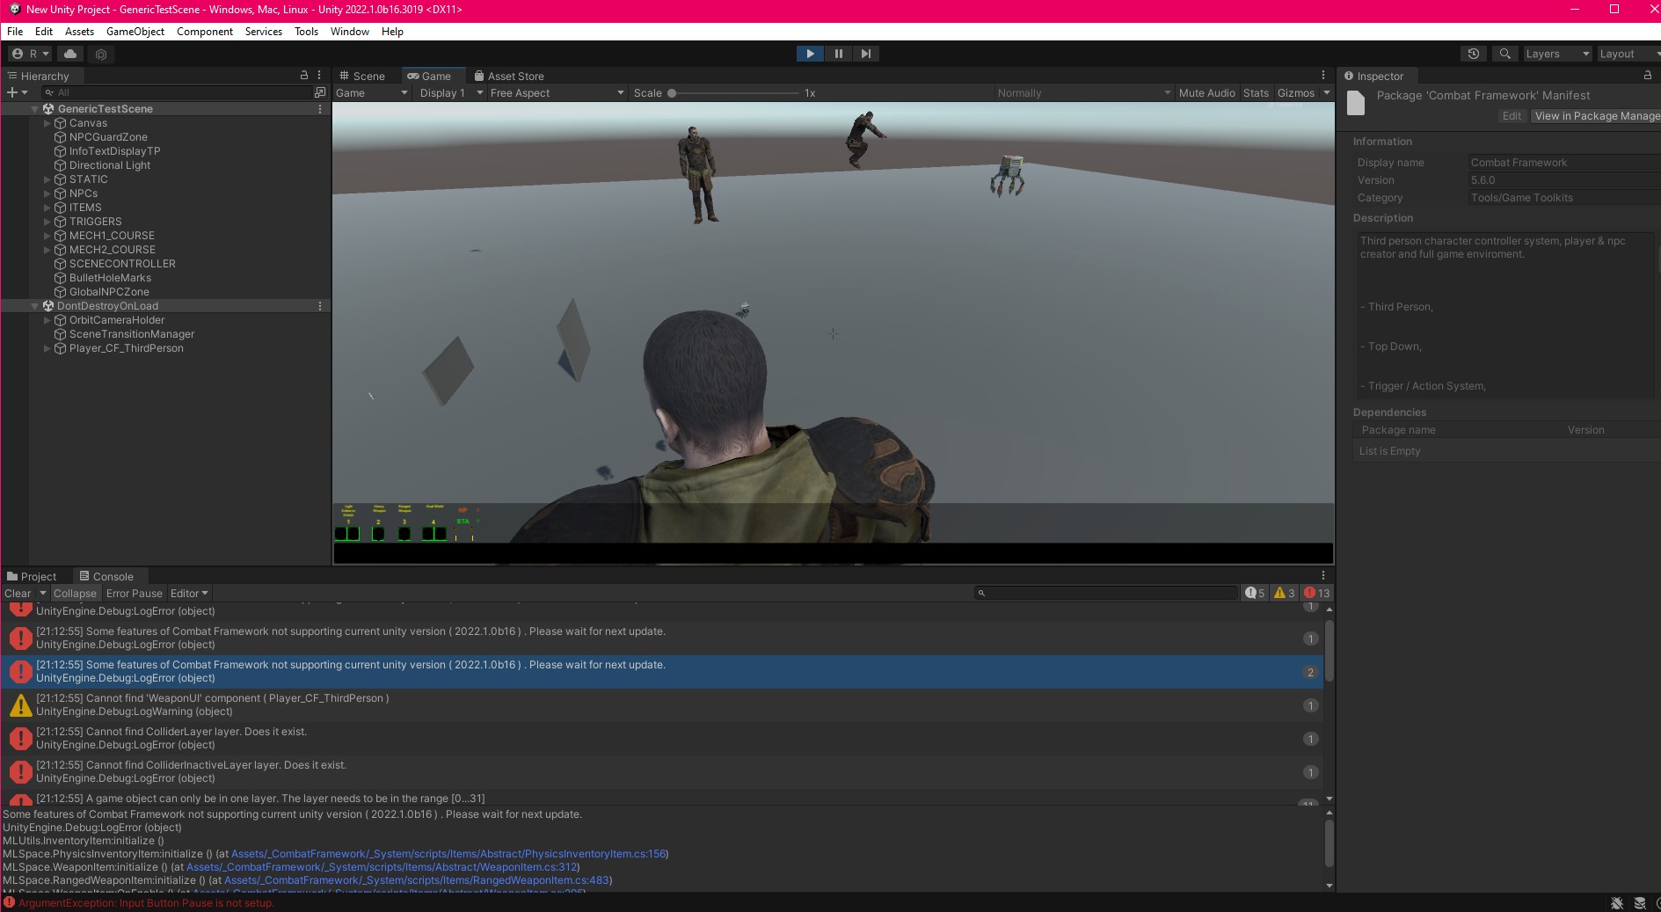The image size is (1661, 912).
Task: Click the Auto Generate Lighting icon in status bar
Action: pyautogui.click(x=1640, y=903)
